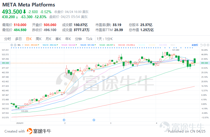Viewport: 210px width, 137px height.
Task: Select the 日K tab
Action: [29, 39]
